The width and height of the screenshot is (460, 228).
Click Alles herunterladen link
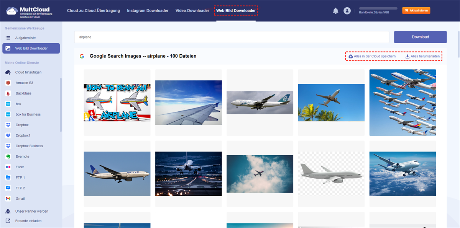coord(422,56)
